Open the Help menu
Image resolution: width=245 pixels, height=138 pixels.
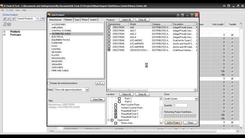[x=24, y=10]
